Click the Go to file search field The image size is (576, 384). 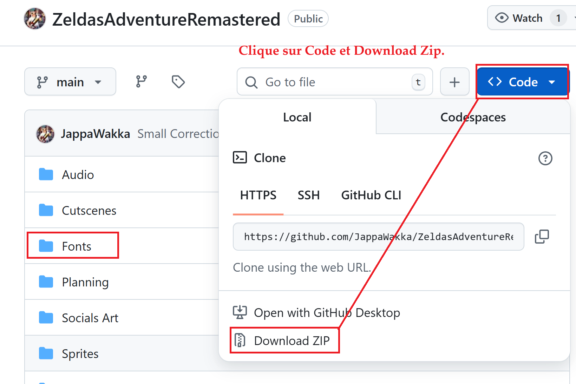pyautogui.click(x=334, y=82)
